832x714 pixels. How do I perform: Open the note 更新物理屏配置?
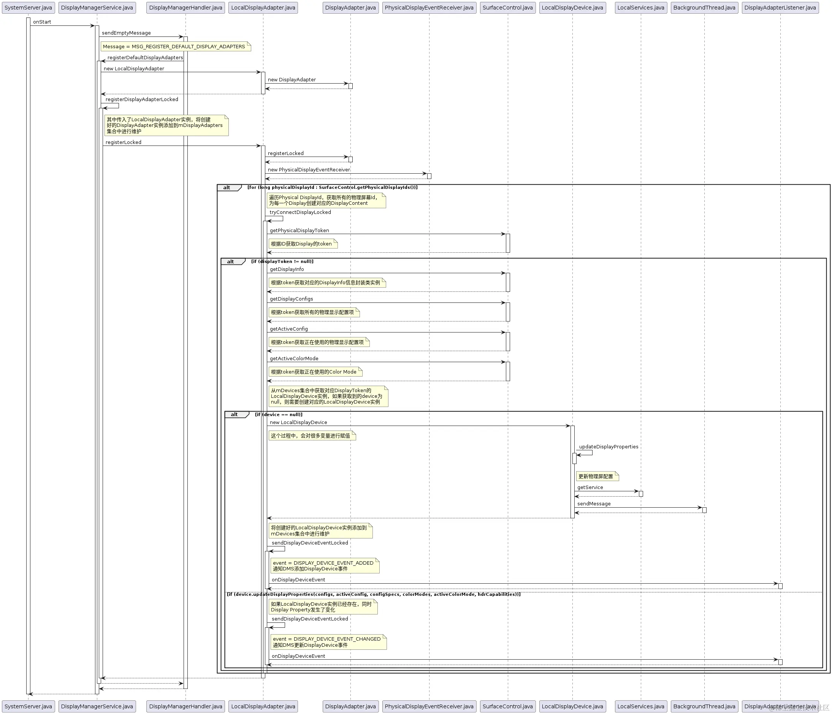point(597,477)
